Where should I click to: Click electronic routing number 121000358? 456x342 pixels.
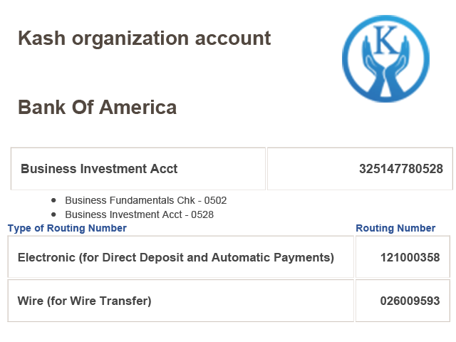click(410, 258)
